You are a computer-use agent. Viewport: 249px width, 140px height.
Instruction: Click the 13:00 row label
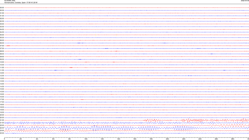(2, 78)
